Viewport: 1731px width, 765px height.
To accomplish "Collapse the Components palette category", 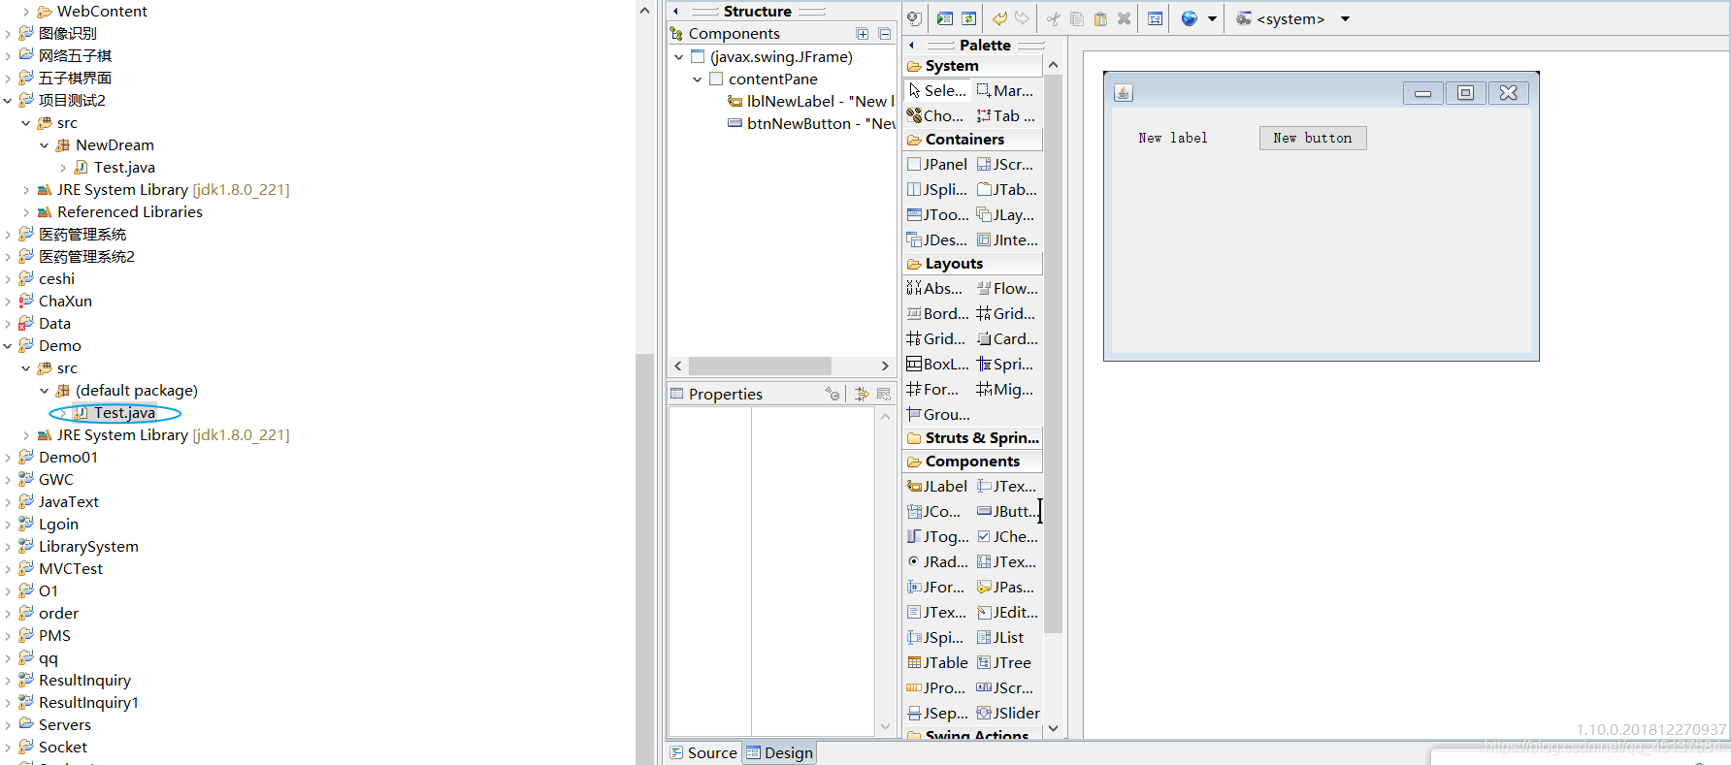I will click(x=972, y=462).
